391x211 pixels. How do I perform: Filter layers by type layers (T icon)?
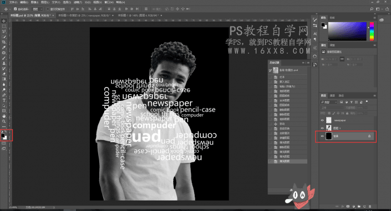coord(352,102)
